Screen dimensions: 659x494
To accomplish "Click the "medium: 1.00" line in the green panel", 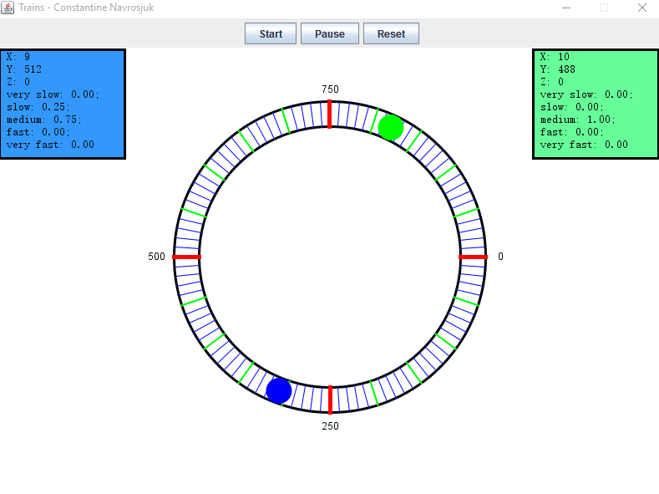I will pyautogui.click(x=575, y=120).
